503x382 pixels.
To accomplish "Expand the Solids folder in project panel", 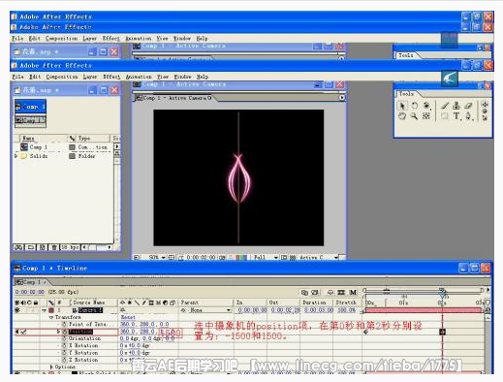I will 16,156.
